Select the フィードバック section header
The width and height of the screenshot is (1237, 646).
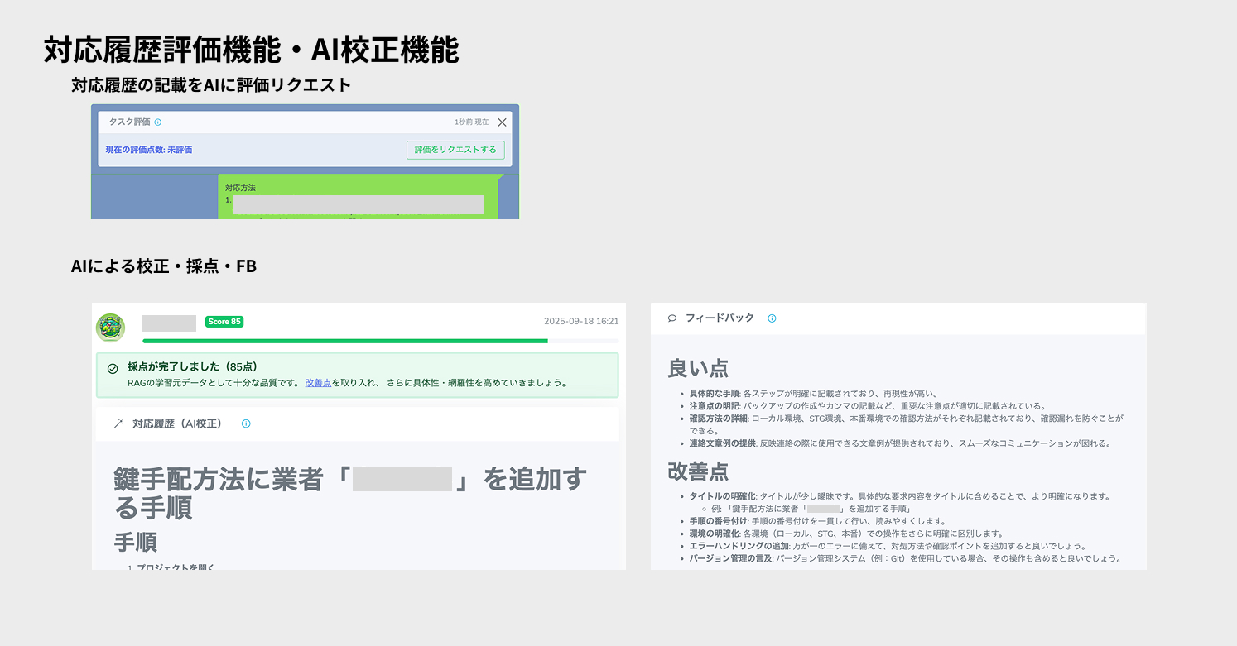click(x=719, y=318)
